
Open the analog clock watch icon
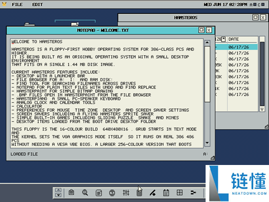[112, 192]
